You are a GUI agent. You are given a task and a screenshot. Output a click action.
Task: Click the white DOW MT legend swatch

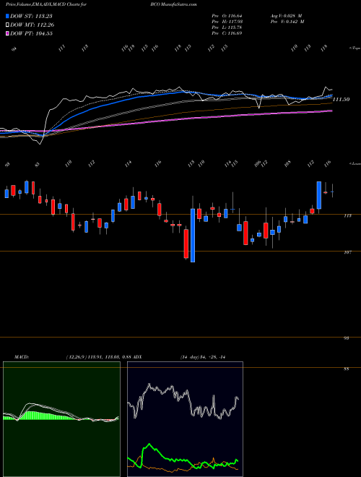pos(7,25)
